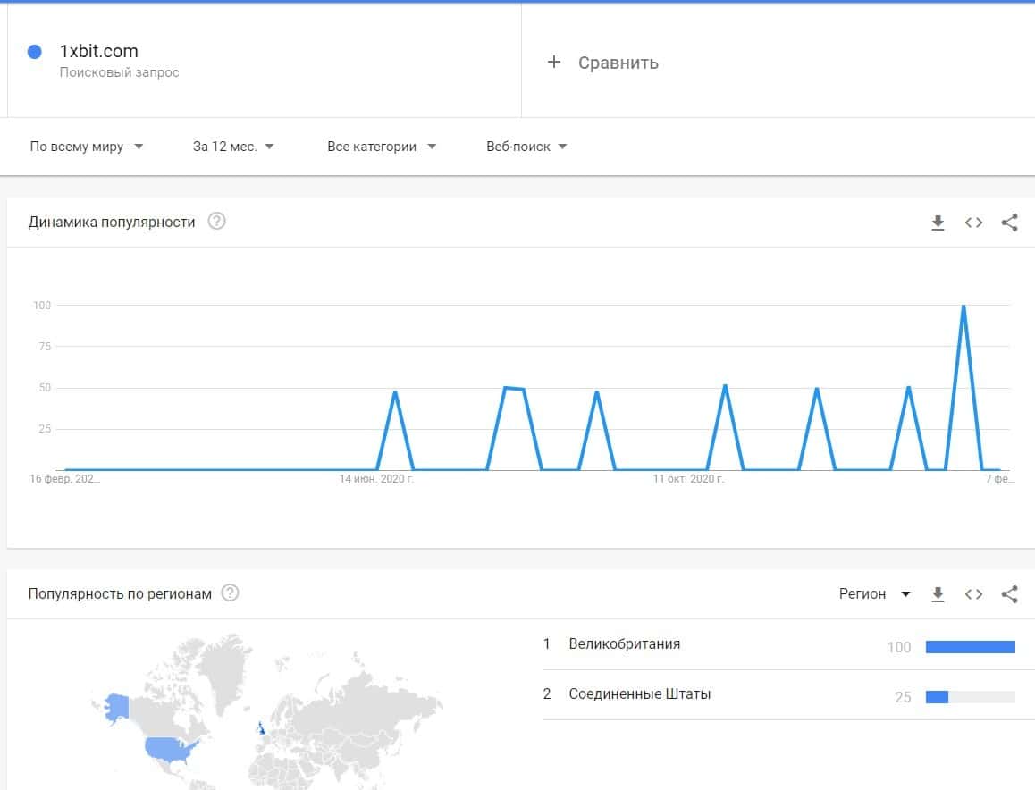This screenshot has height=790, width=1035.
Task: Click the 1xbit.com search term field
Action: coord(99,52)
